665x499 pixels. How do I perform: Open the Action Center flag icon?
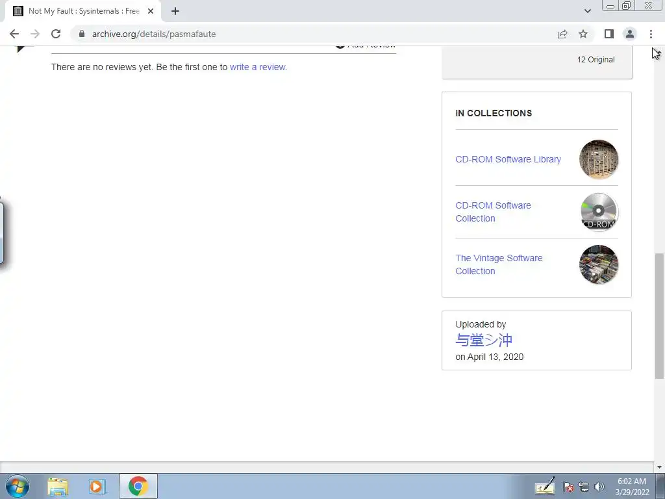pos(568,487)
